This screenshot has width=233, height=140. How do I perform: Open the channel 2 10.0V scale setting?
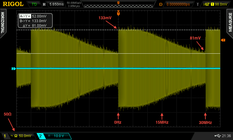(58, 136)
